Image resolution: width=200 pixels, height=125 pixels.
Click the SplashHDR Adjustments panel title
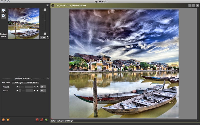point(23,78)
